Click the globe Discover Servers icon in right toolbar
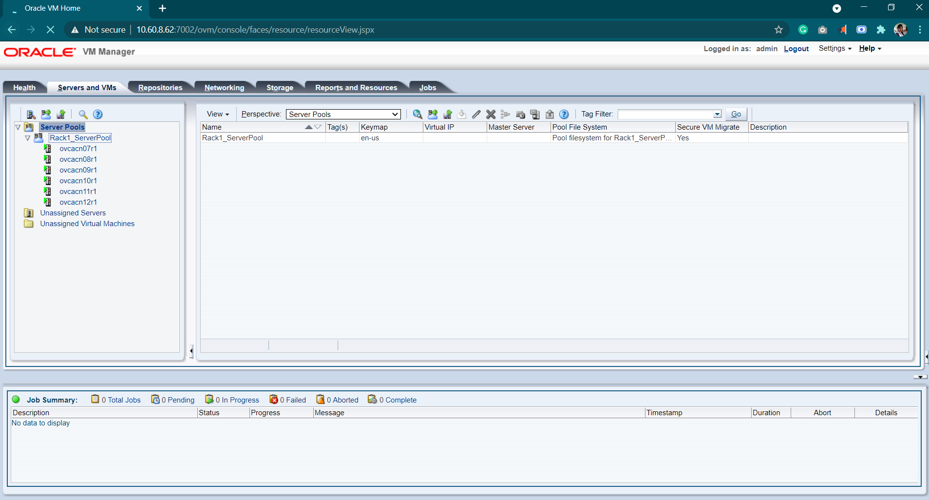929x500 pixels. (x=417, y=115)
